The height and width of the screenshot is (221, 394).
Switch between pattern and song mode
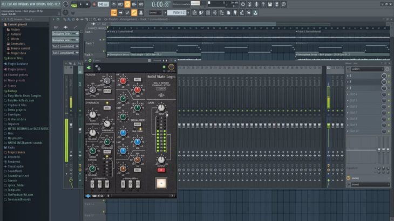tap(74, 4)
